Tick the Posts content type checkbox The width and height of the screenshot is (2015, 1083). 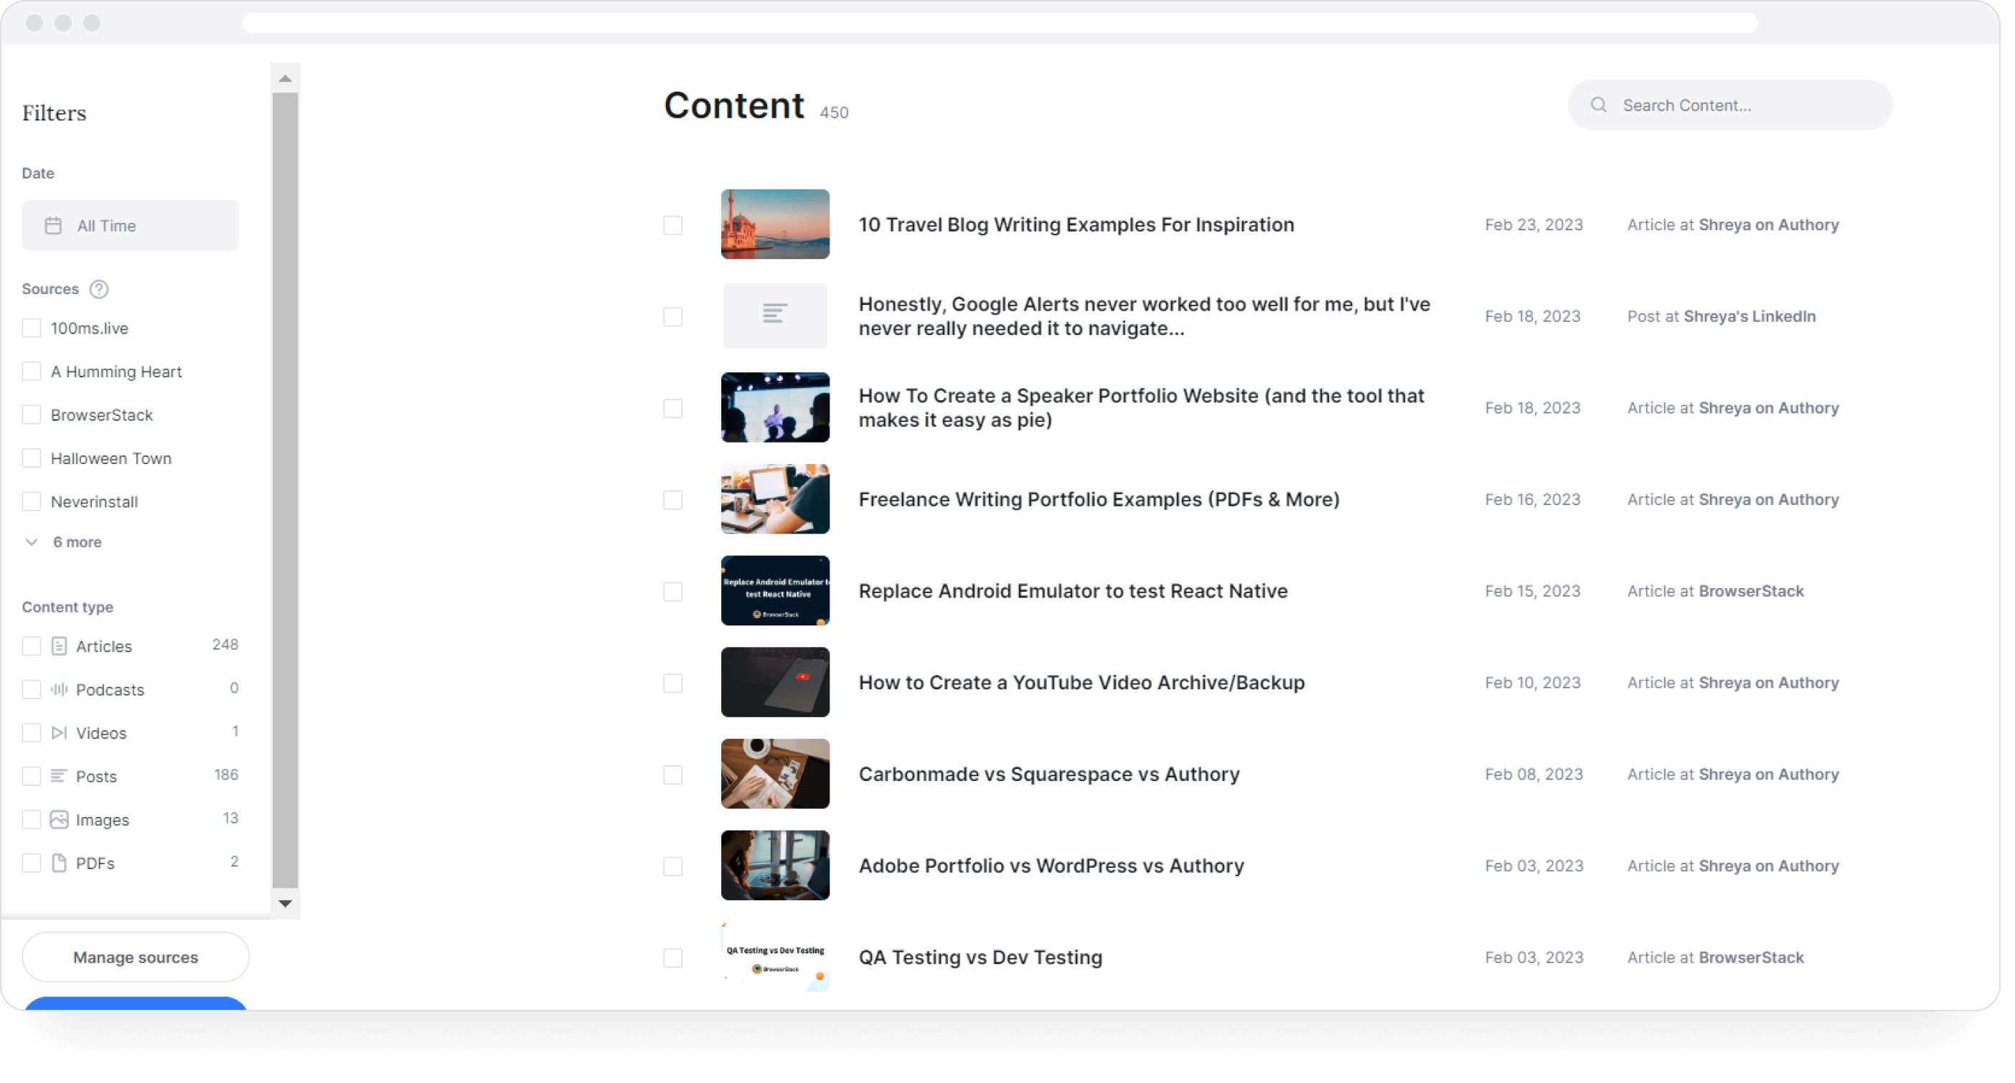[32, 777]
